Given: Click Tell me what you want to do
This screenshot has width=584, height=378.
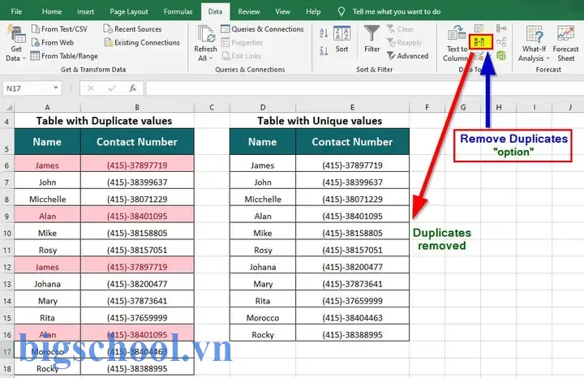Looking at the screenshot, I should (397, 11).
